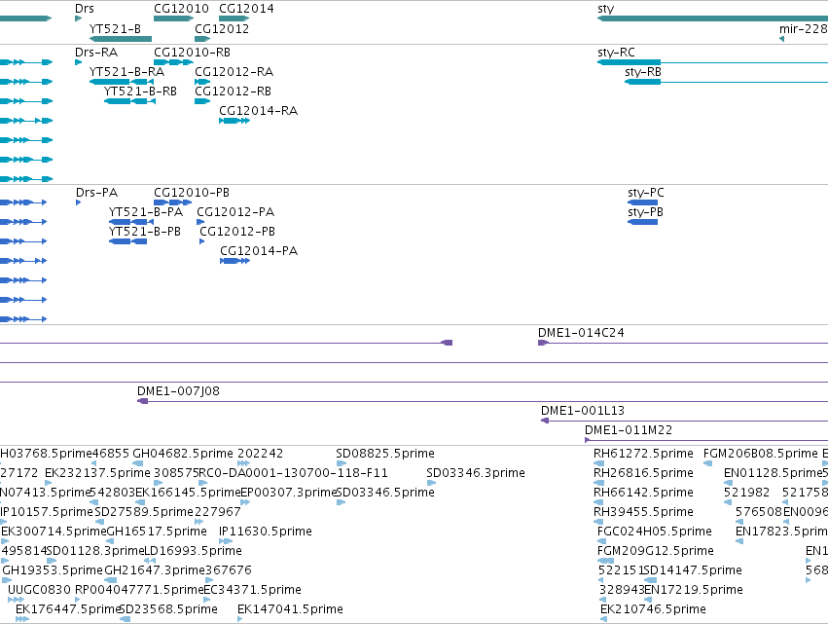Viewport: 828px width, 624px height.
Task: Click the SD14147.5prime EST label
Action: tap(693, 570)
